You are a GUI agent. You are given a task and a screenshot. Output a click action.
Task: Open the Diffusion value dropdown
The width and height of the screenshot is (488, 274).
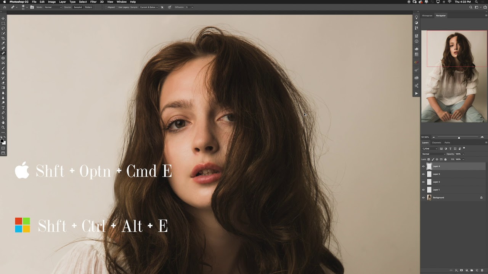click(192, 7)
